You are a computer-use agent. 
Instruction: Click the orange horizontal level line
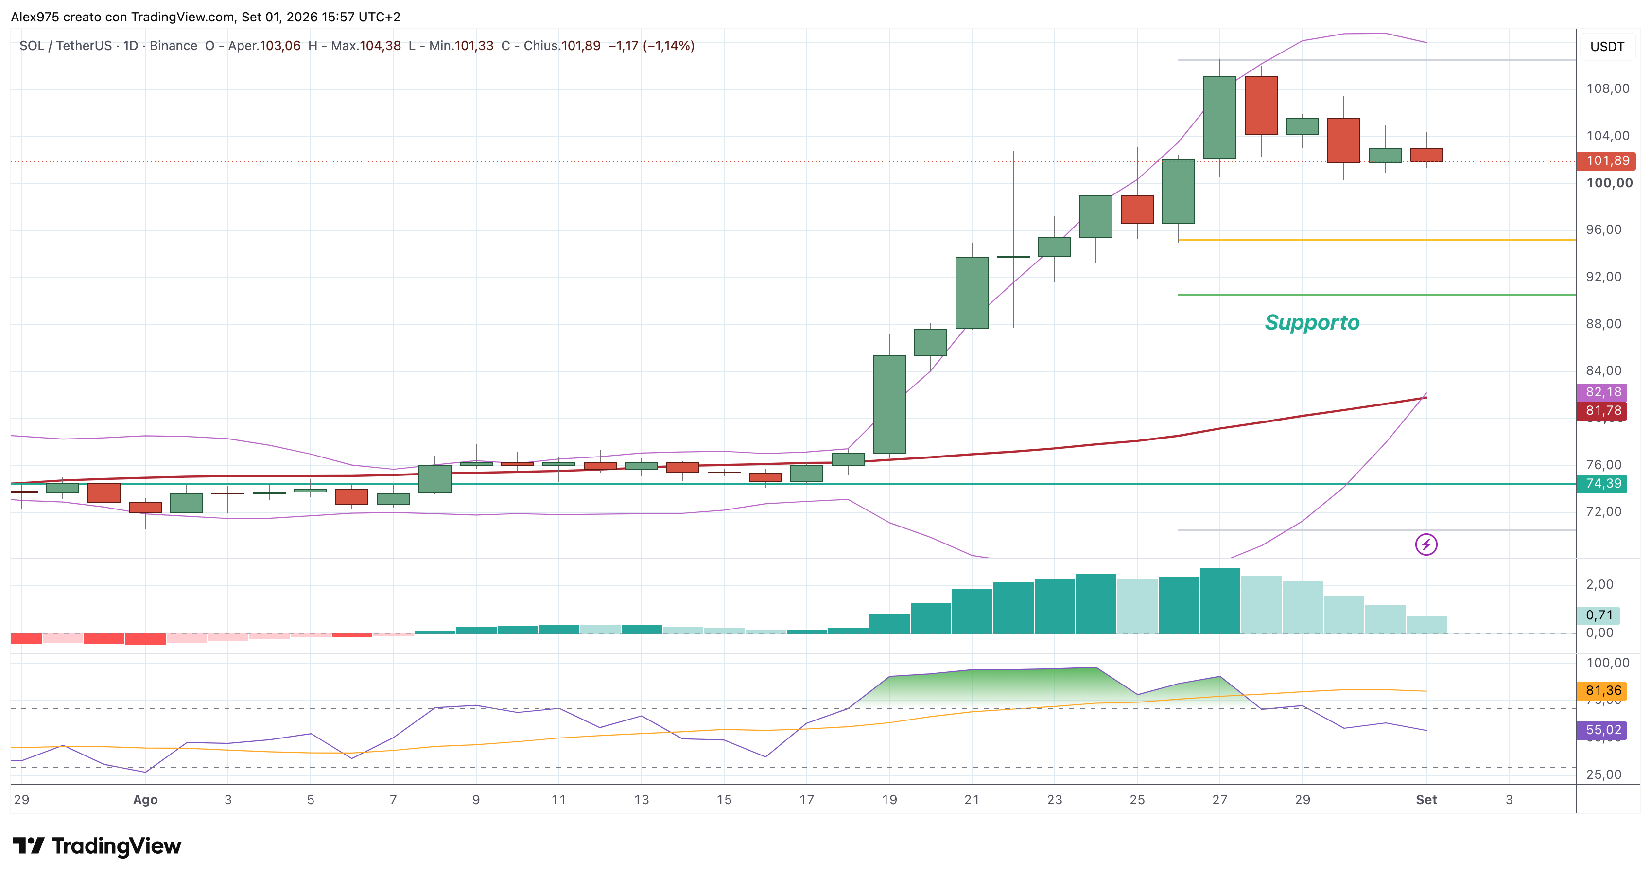tap(1377, 240)
